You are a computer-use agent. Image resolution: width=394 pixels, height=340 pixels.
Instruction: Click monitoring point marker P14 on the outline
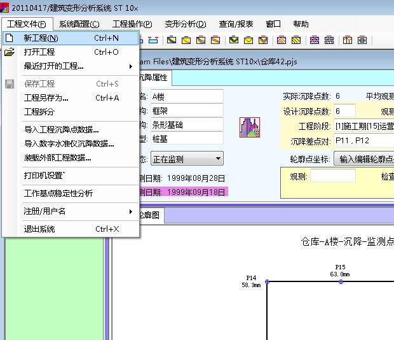(267, 281)
